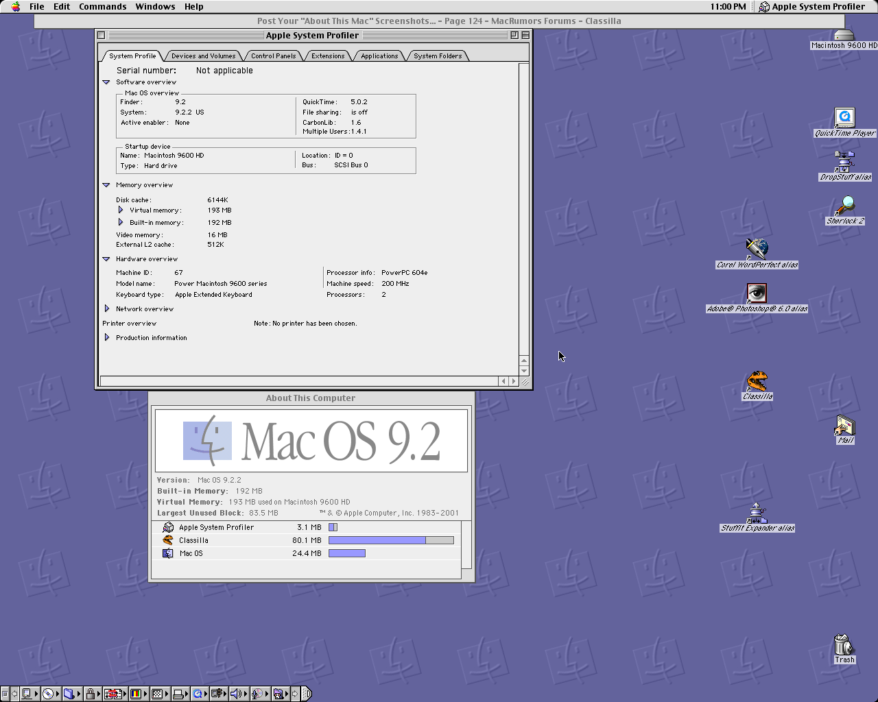The image size is (878, 702).
Task: Click the 'PowerPC 604e' processor info value
Action: click(x=405, y=273)
